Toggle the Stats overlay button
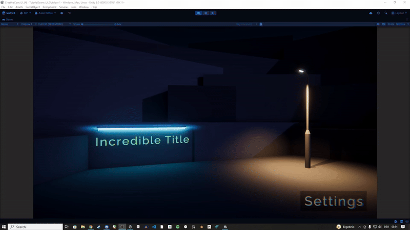 391,24
